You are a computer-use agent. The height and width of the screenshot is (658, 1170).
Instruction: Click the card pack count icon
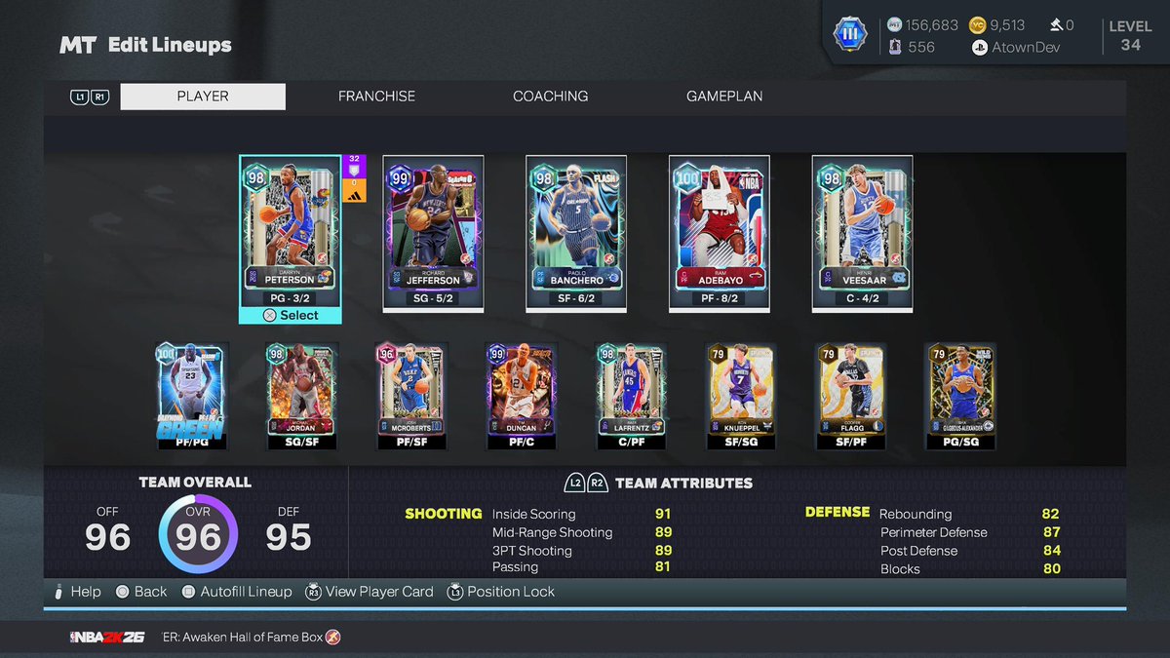click(x=895, y=47)
